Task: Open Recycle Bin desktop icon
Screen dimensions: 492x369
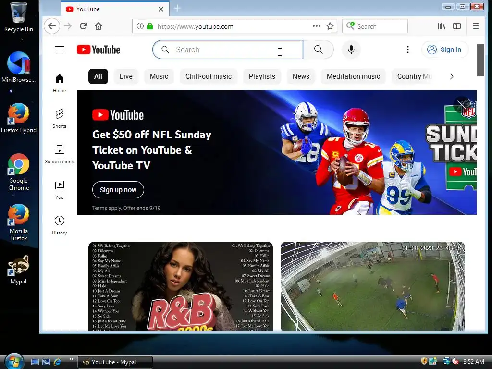Action: [x=18, y=17]
